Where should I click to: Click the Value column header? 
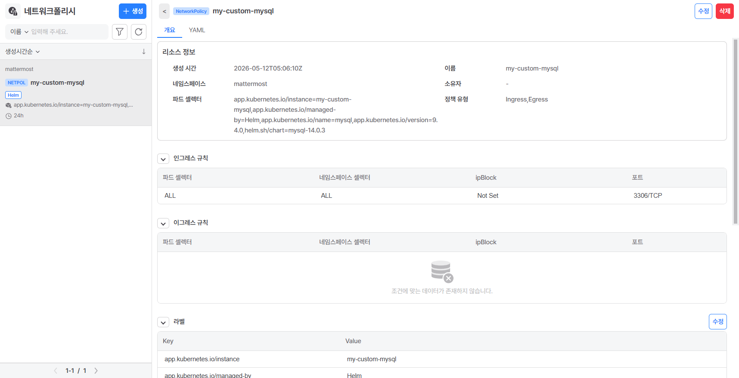353,341
